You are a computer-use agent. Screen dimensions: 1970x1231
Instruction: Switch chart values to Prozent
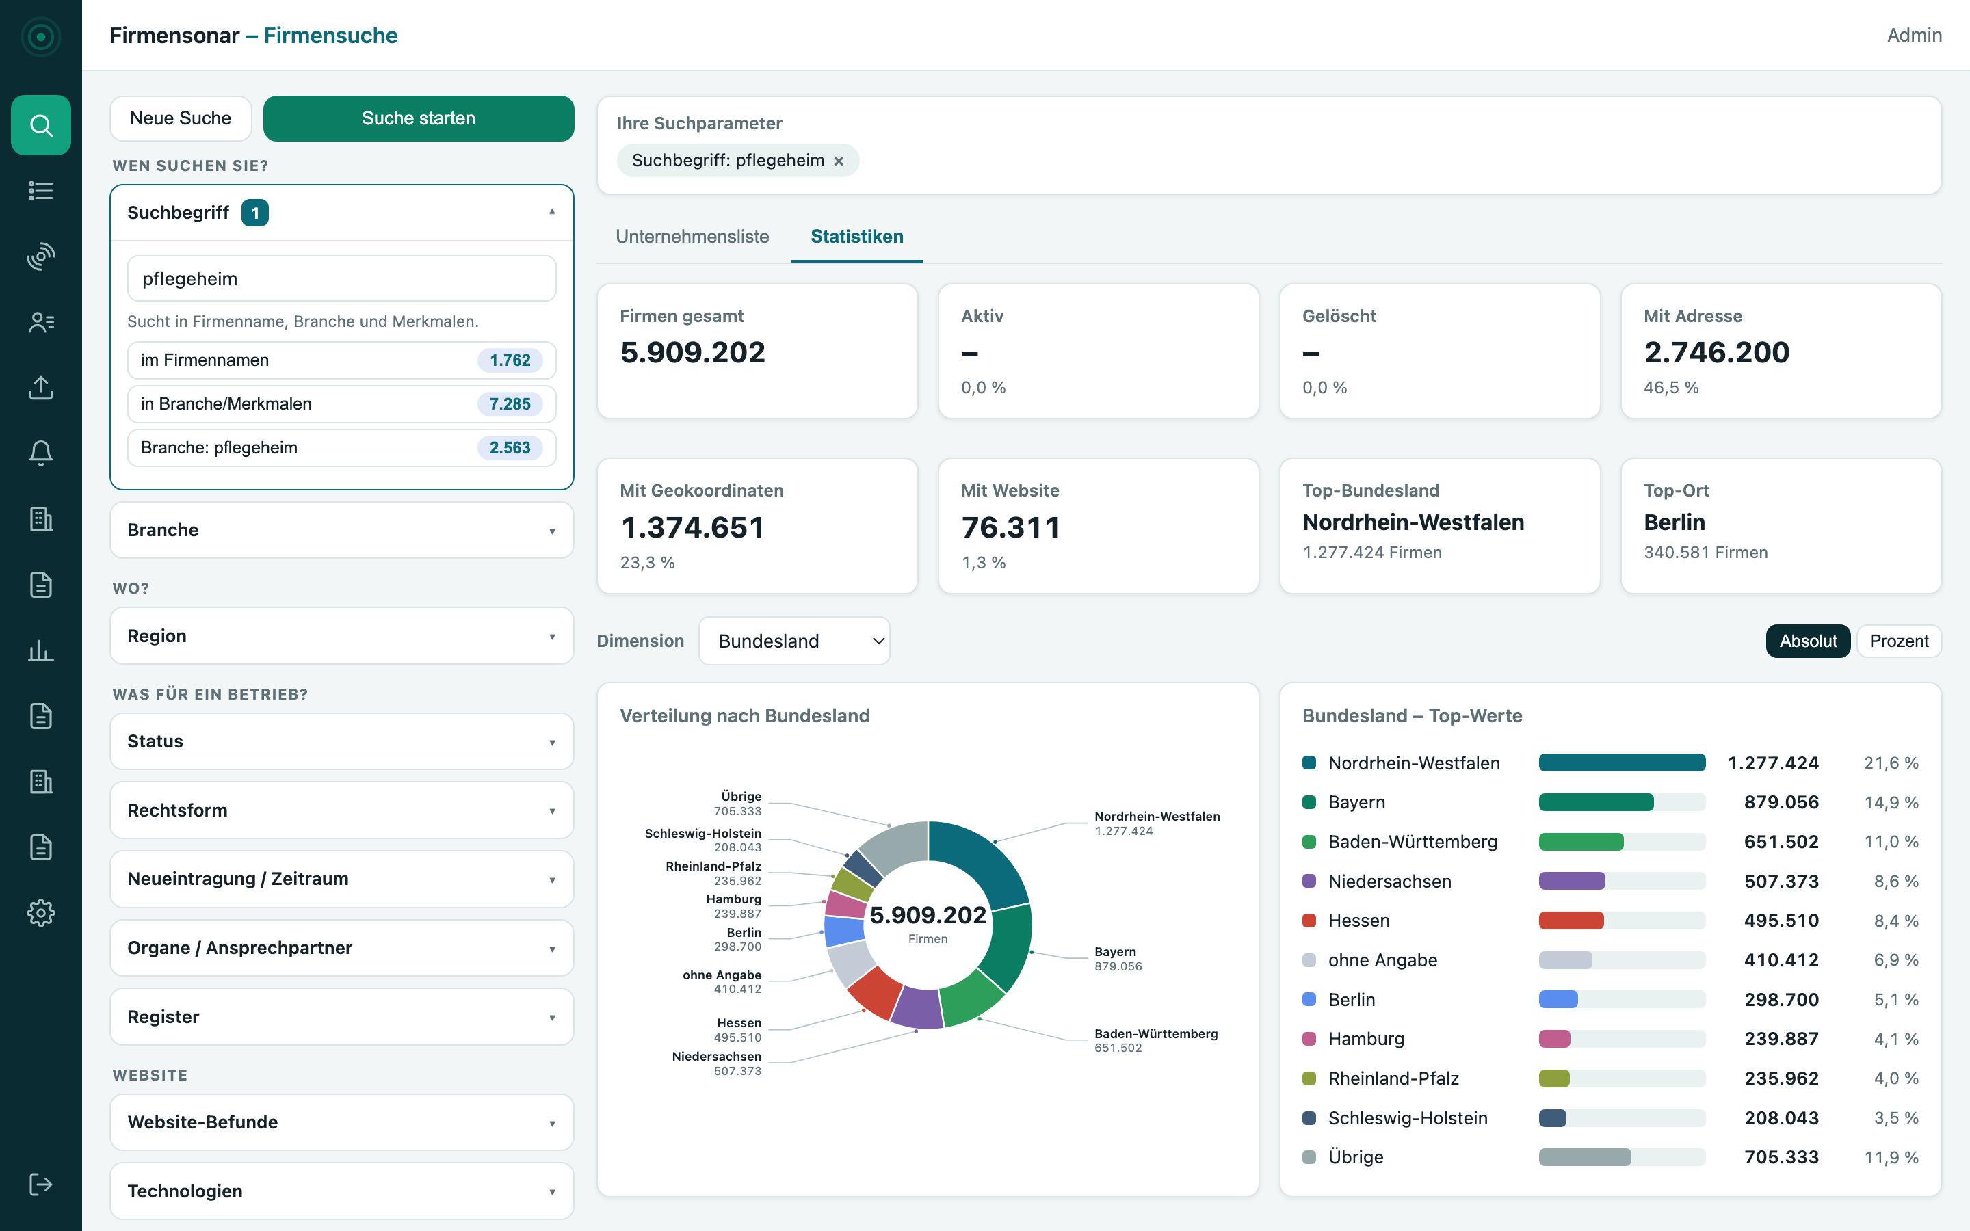1898,641
